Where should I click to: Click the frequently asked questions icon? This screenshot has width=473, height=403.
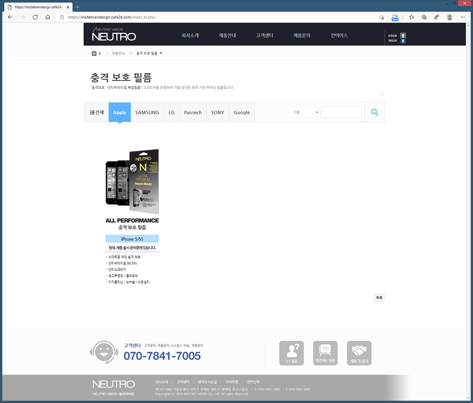pyautogui.click(x=325, y=353)
